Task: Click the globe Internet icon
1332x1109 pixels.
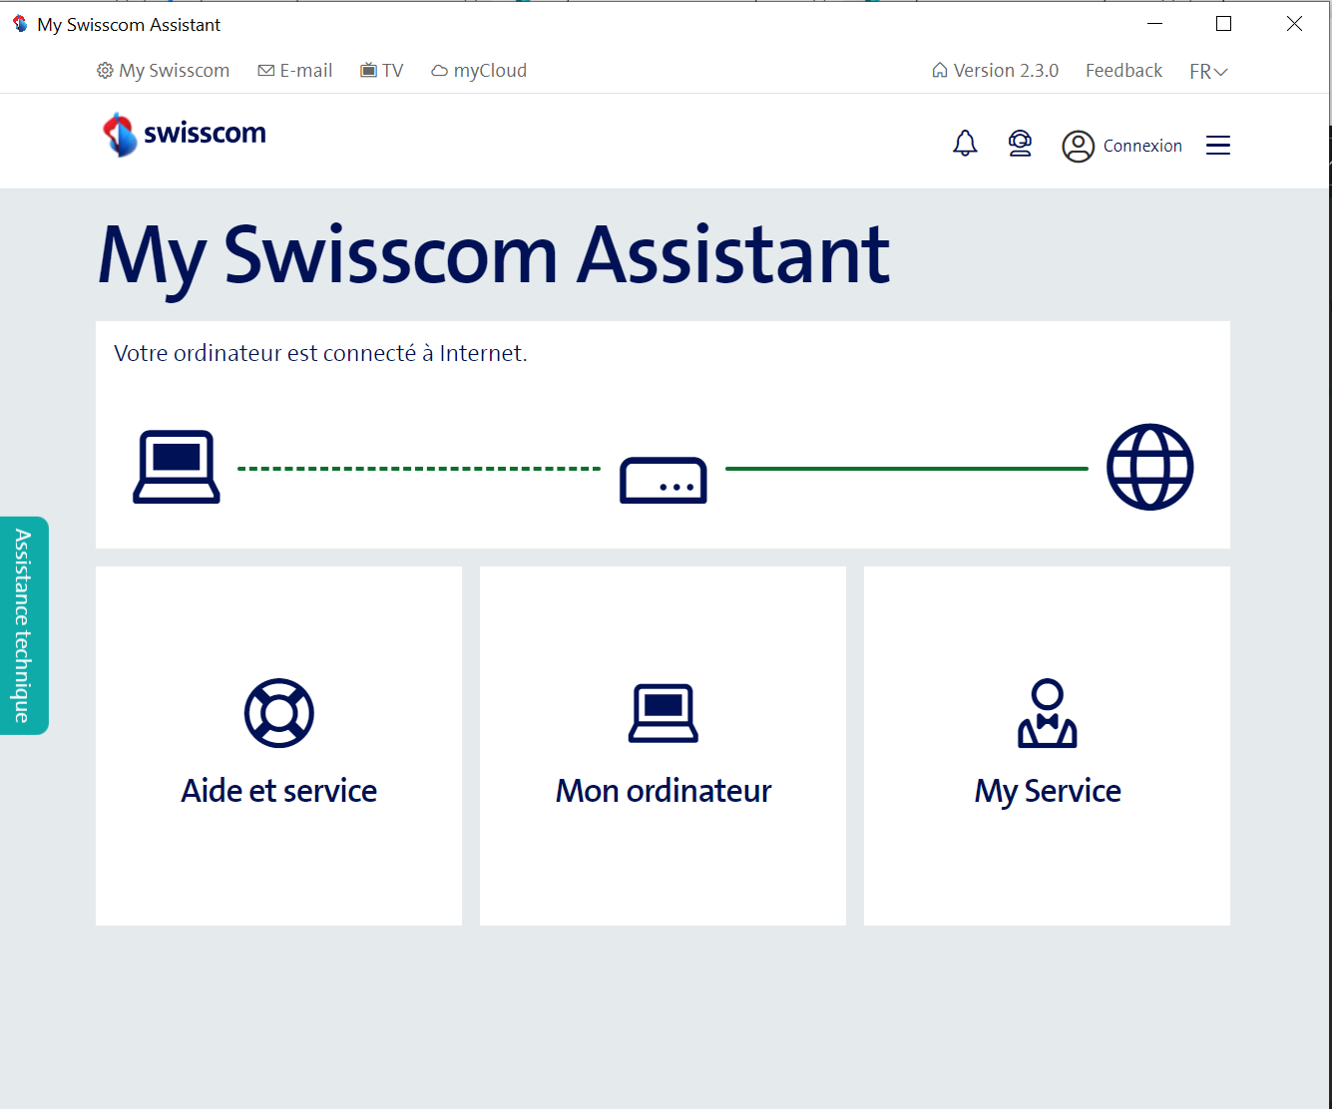Action: (1149, 467)
